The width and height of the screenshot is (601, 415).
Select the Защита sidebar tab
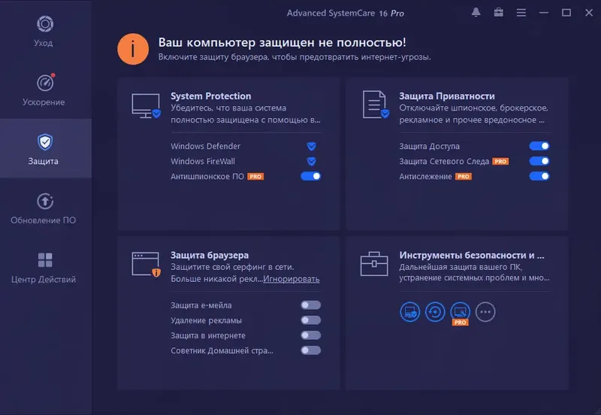pyautogui.click(x=45, y=148)
